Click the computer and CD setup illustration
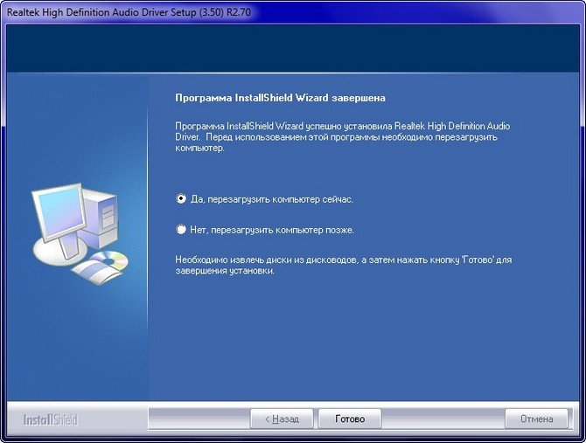Viewport: 586px width, 443px height. (80, 233)
